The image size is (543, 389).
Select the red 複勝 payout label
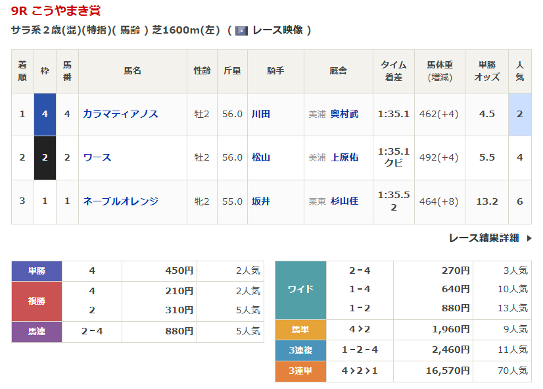tap(37, 301)
